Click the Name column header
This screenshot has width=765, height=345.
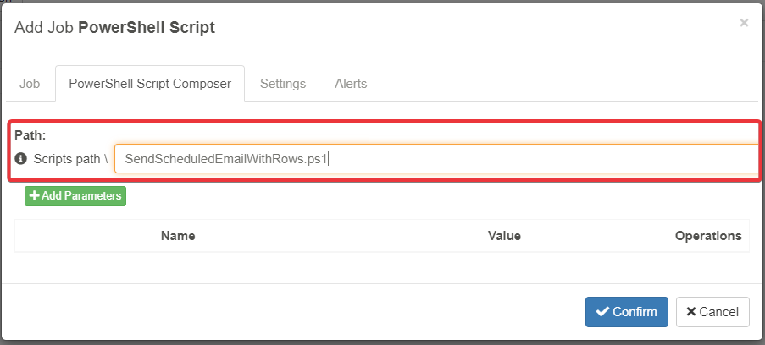178,236
